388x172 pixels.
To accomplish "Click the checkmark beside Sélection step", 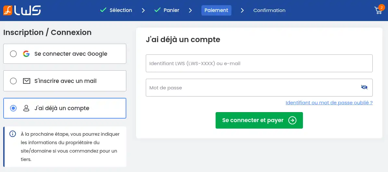I will pyautogui.click(x=103, y=10).
